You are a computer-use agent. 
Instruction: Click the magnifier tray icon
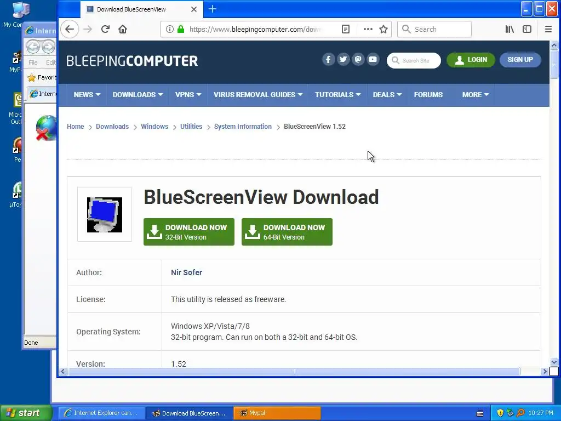[520, 413]
